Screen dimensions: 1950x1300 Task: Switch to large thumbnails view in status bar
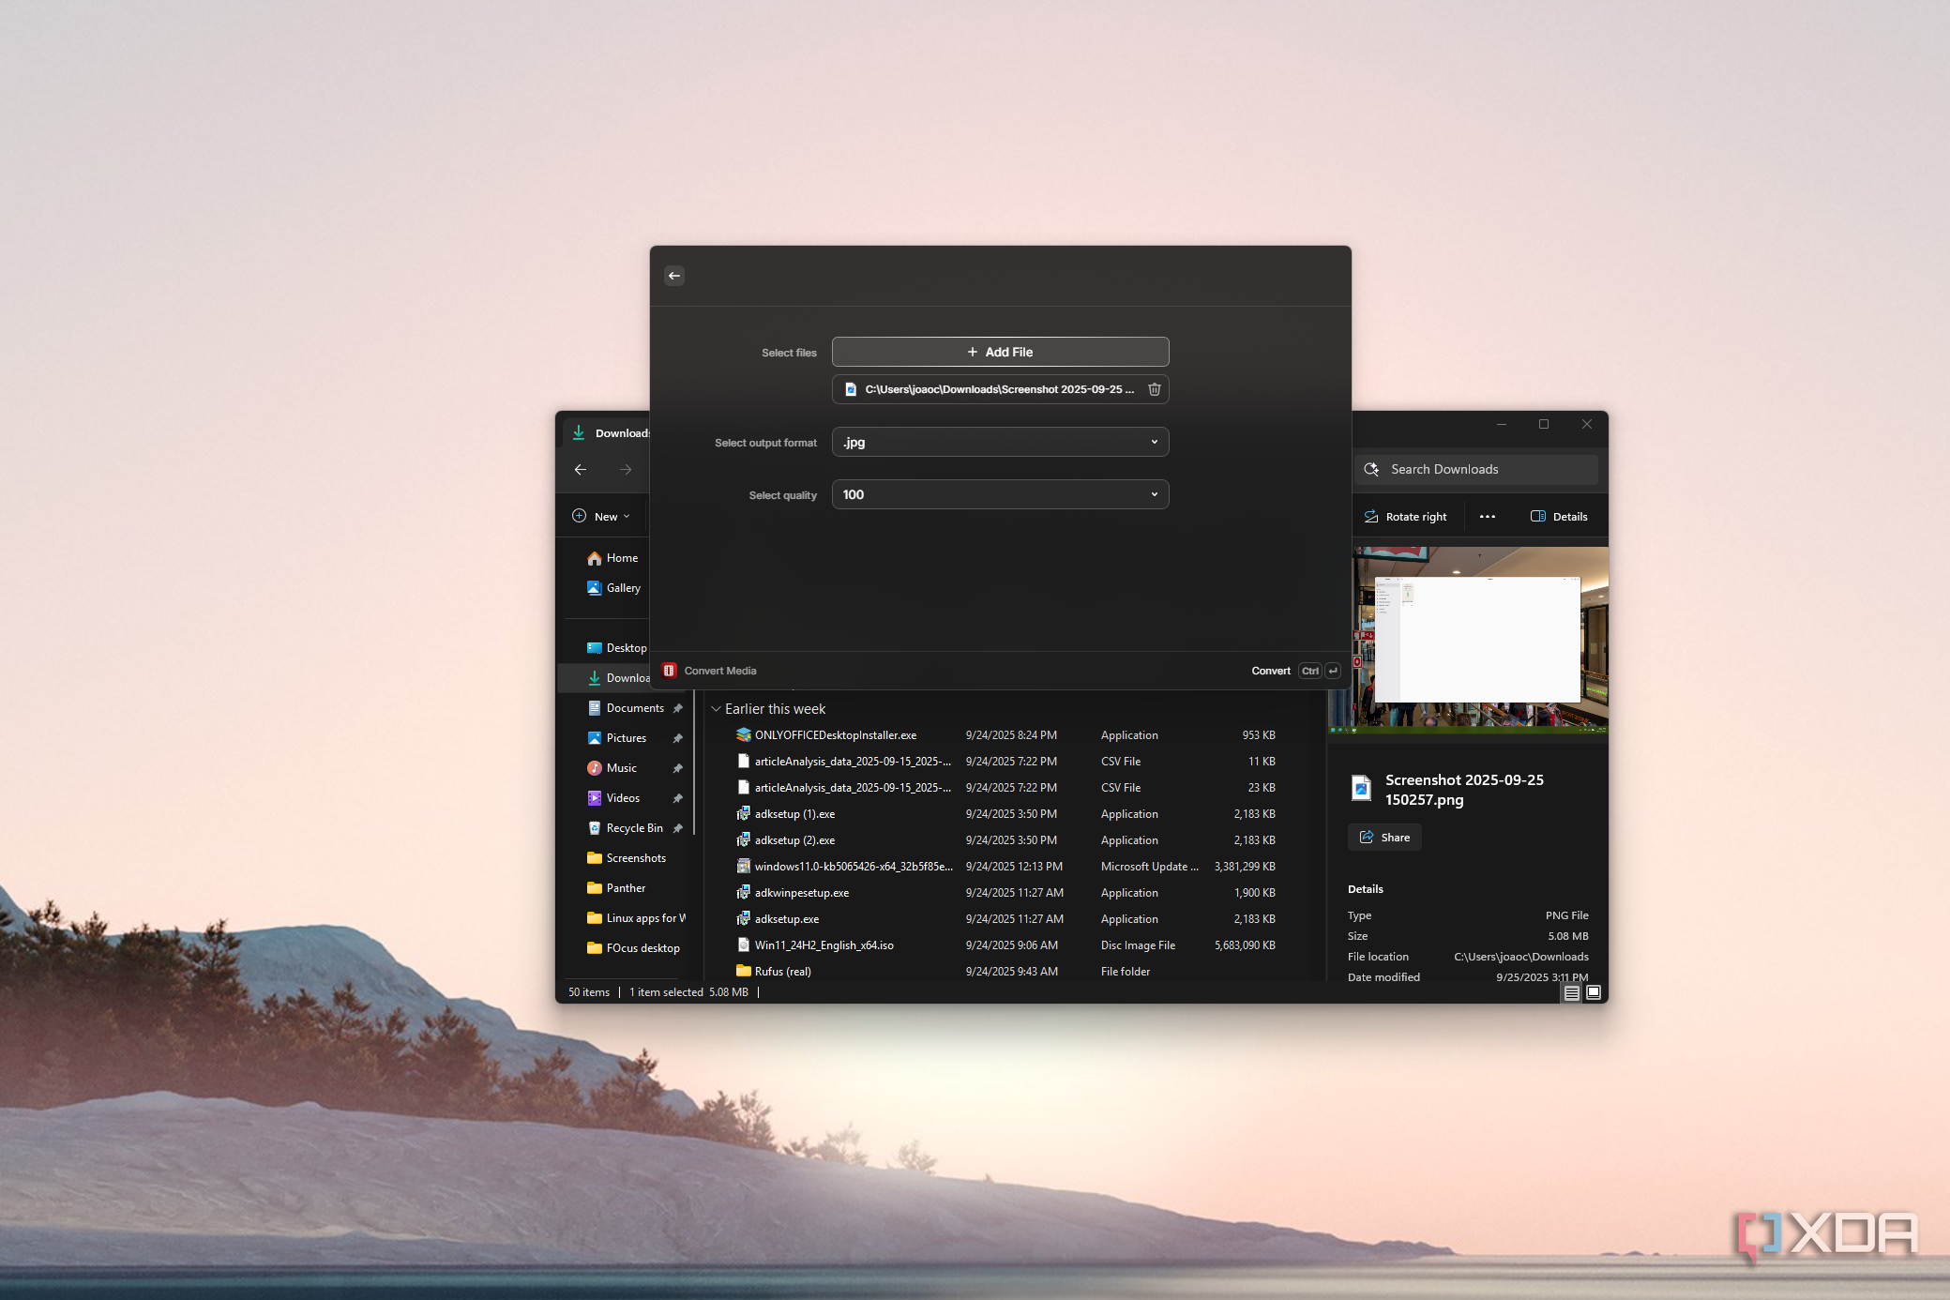[x=1594, y=992]
